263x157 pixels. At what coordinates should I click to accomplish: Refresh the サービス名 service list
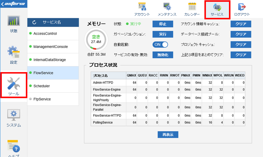click(34, 22)
